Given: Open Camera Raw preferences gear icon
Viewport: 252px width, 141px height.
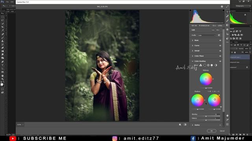Looking at the screenshot, I should click(x=222, y=7).
